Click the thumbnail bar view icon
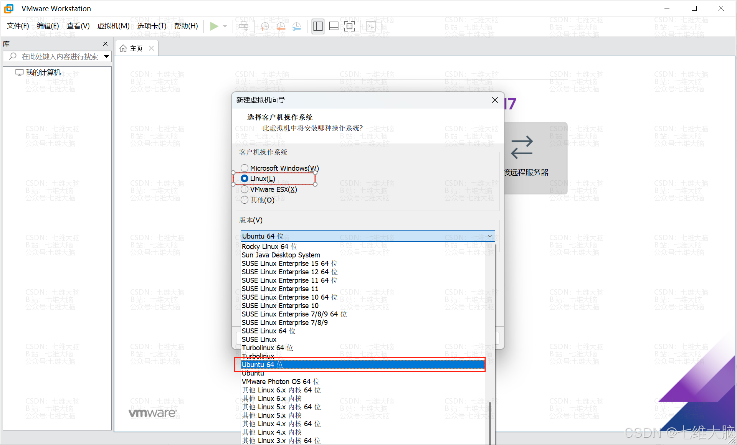 [x=334, y=26]
